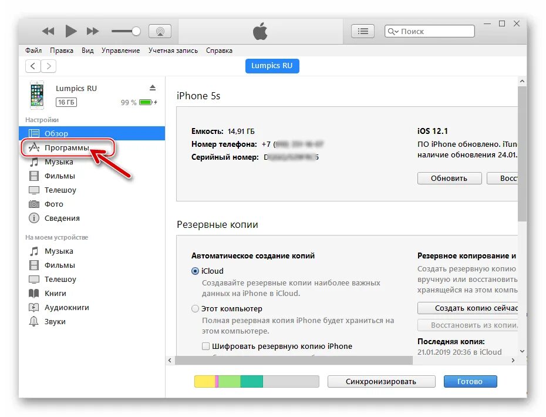Click Восстановить из копии button
The height and width of the screenshot is (417, 546).
468,325
